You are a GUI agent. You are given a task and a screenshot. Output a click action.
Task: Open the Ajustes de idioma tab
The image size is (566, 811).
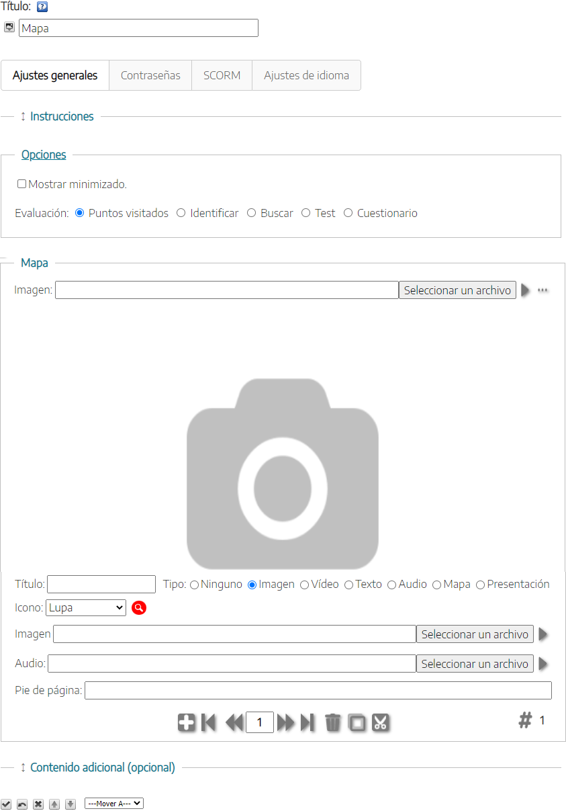pyautogui.click(x=306, y=75)
